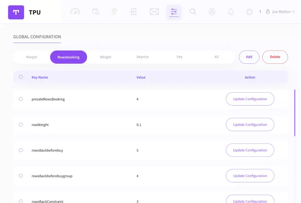Open the dashboard speedometer icon
Viewport: 301px width, 203px height.
click(x=75, y=12)
